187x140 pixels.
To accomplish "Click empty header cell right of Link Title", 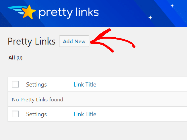I will coord(142,84).
